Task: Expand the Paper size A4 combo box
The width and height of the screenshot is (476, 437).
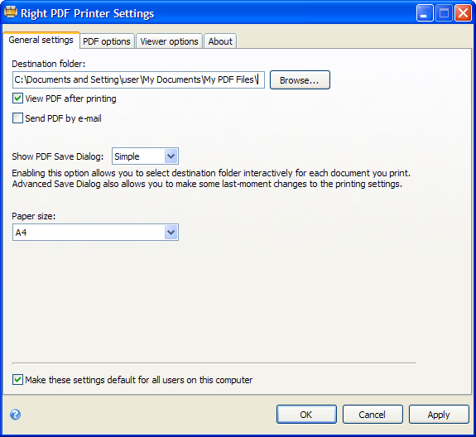Action: click(x=95, y=233)
